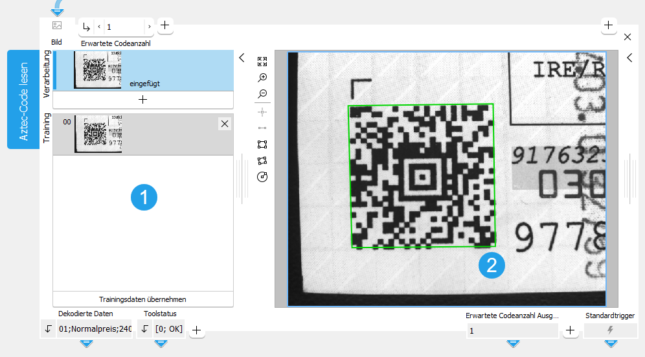
Task: Select the eingefügt processing image thumbnail
Action: 98,70
